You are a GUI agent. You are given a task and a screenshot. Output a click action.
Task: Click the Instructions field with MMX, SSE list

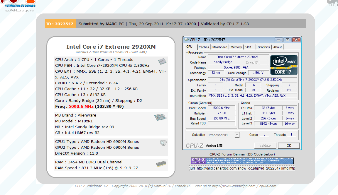pos(252,95)
